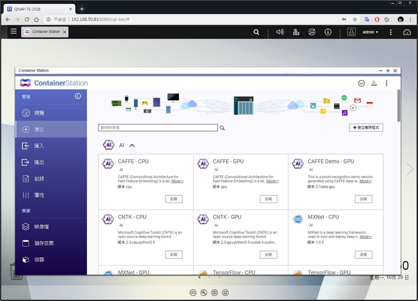Collapse the sidebar using the arrow icon

pos(78,96)
